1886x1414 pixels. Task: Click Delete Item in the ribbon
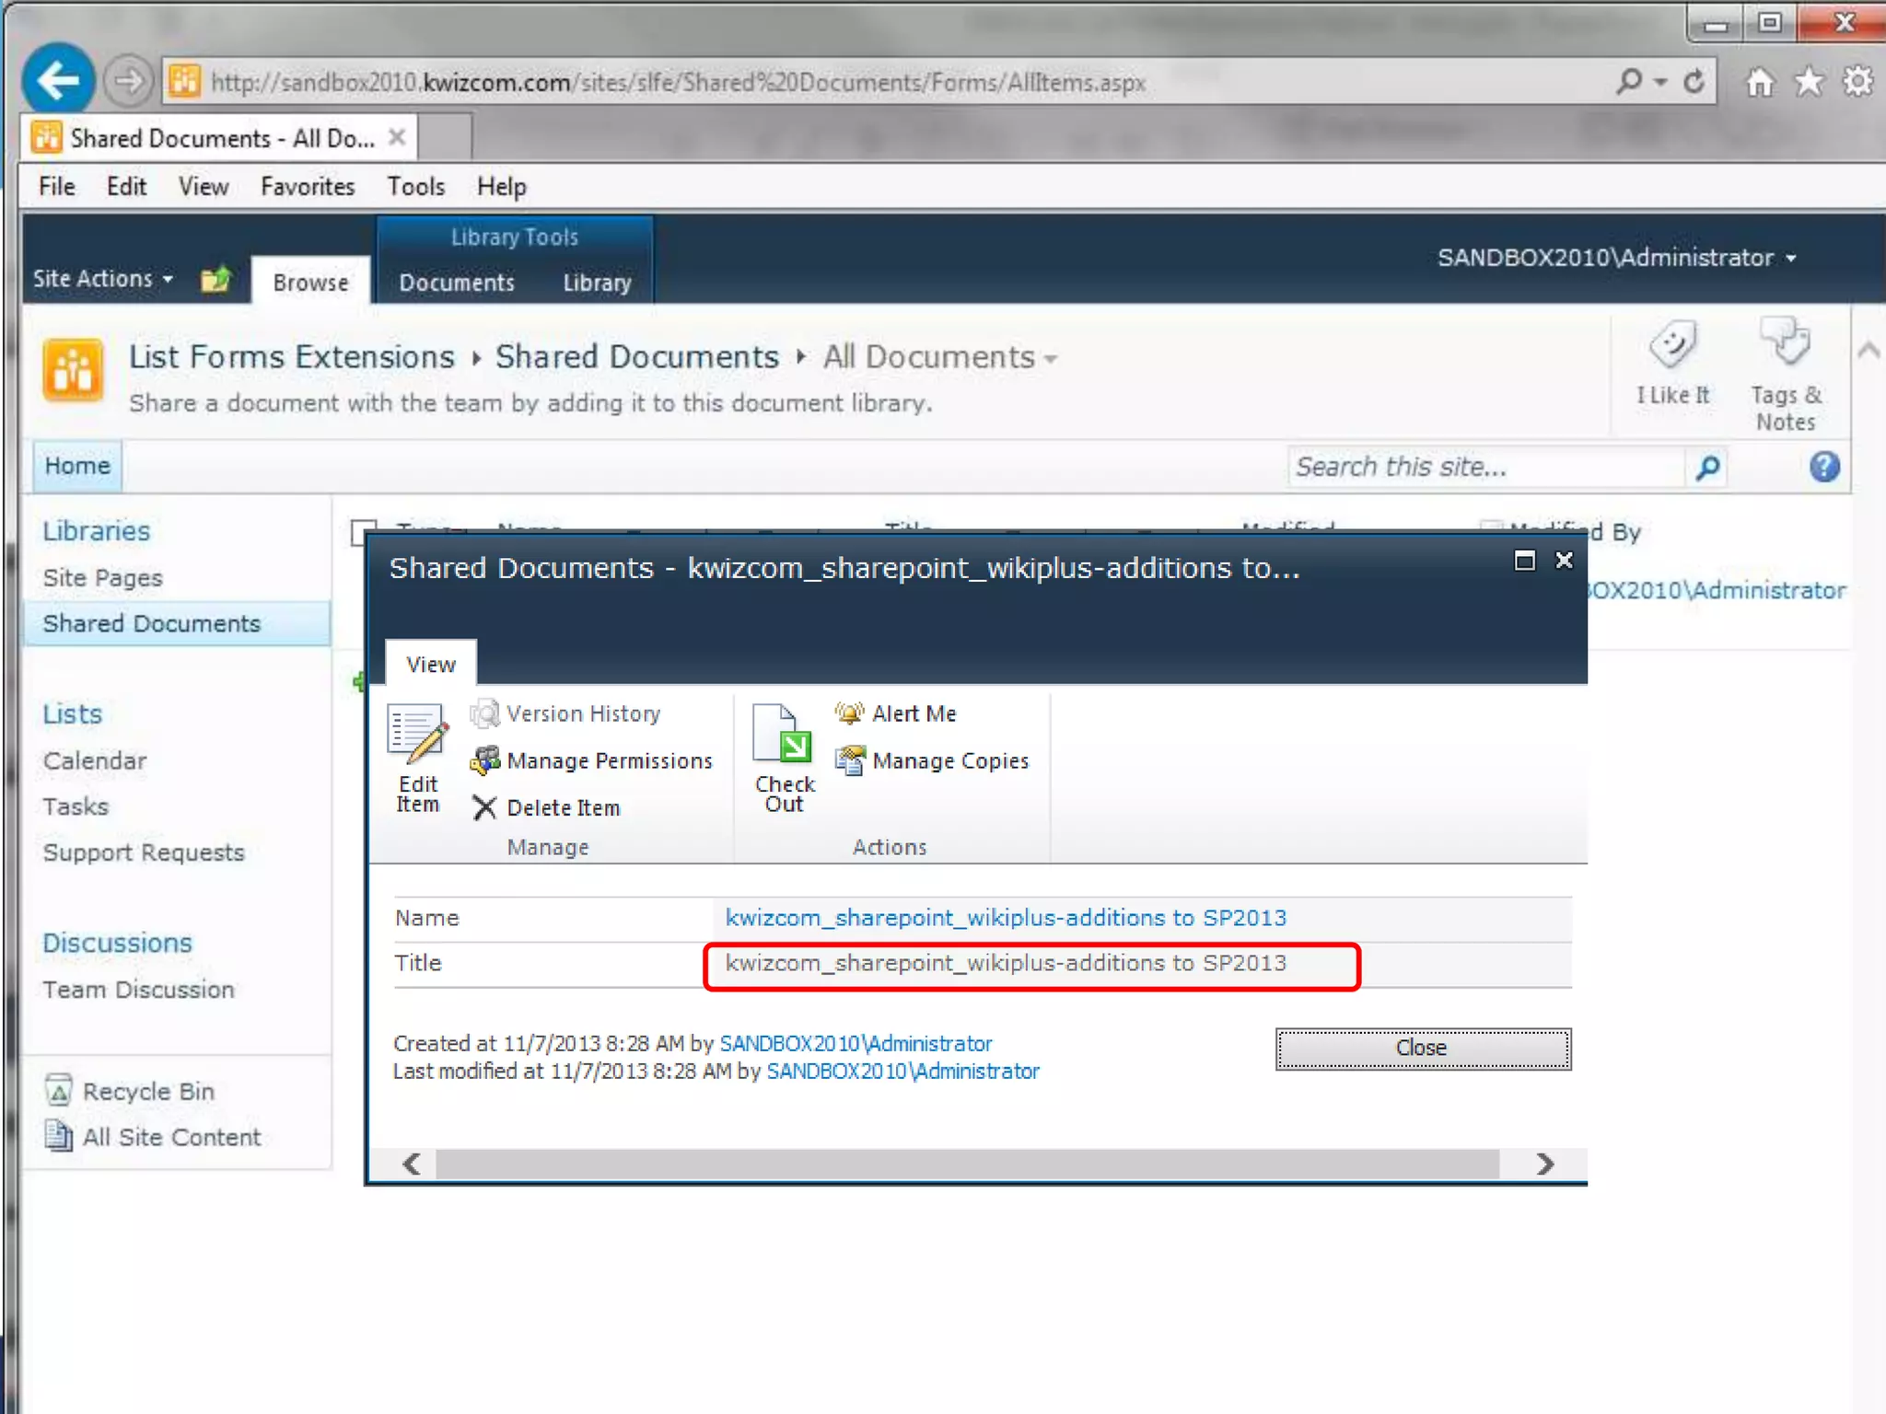coord(545,807)
